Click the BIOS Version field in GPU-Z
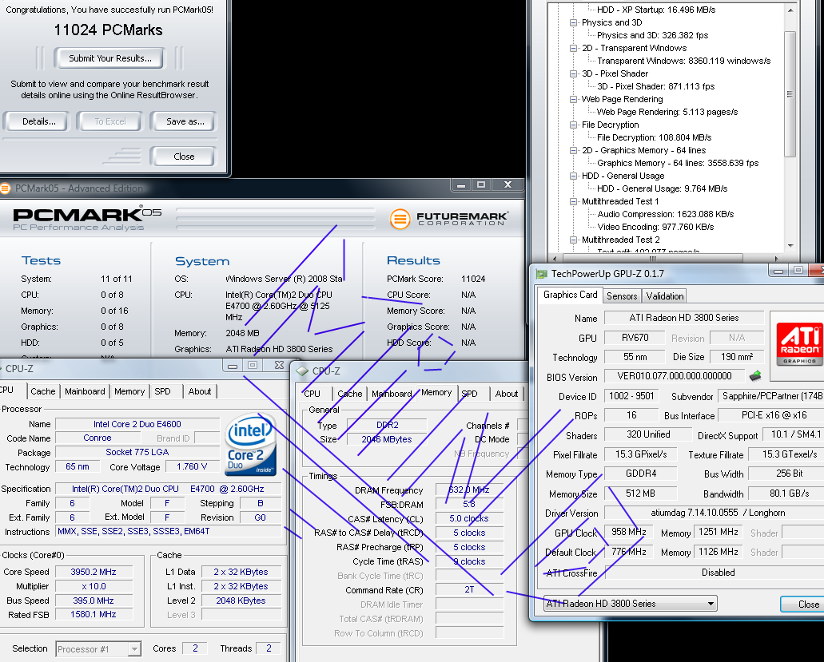This screenshot has height=662, width=824. [675, 376]
